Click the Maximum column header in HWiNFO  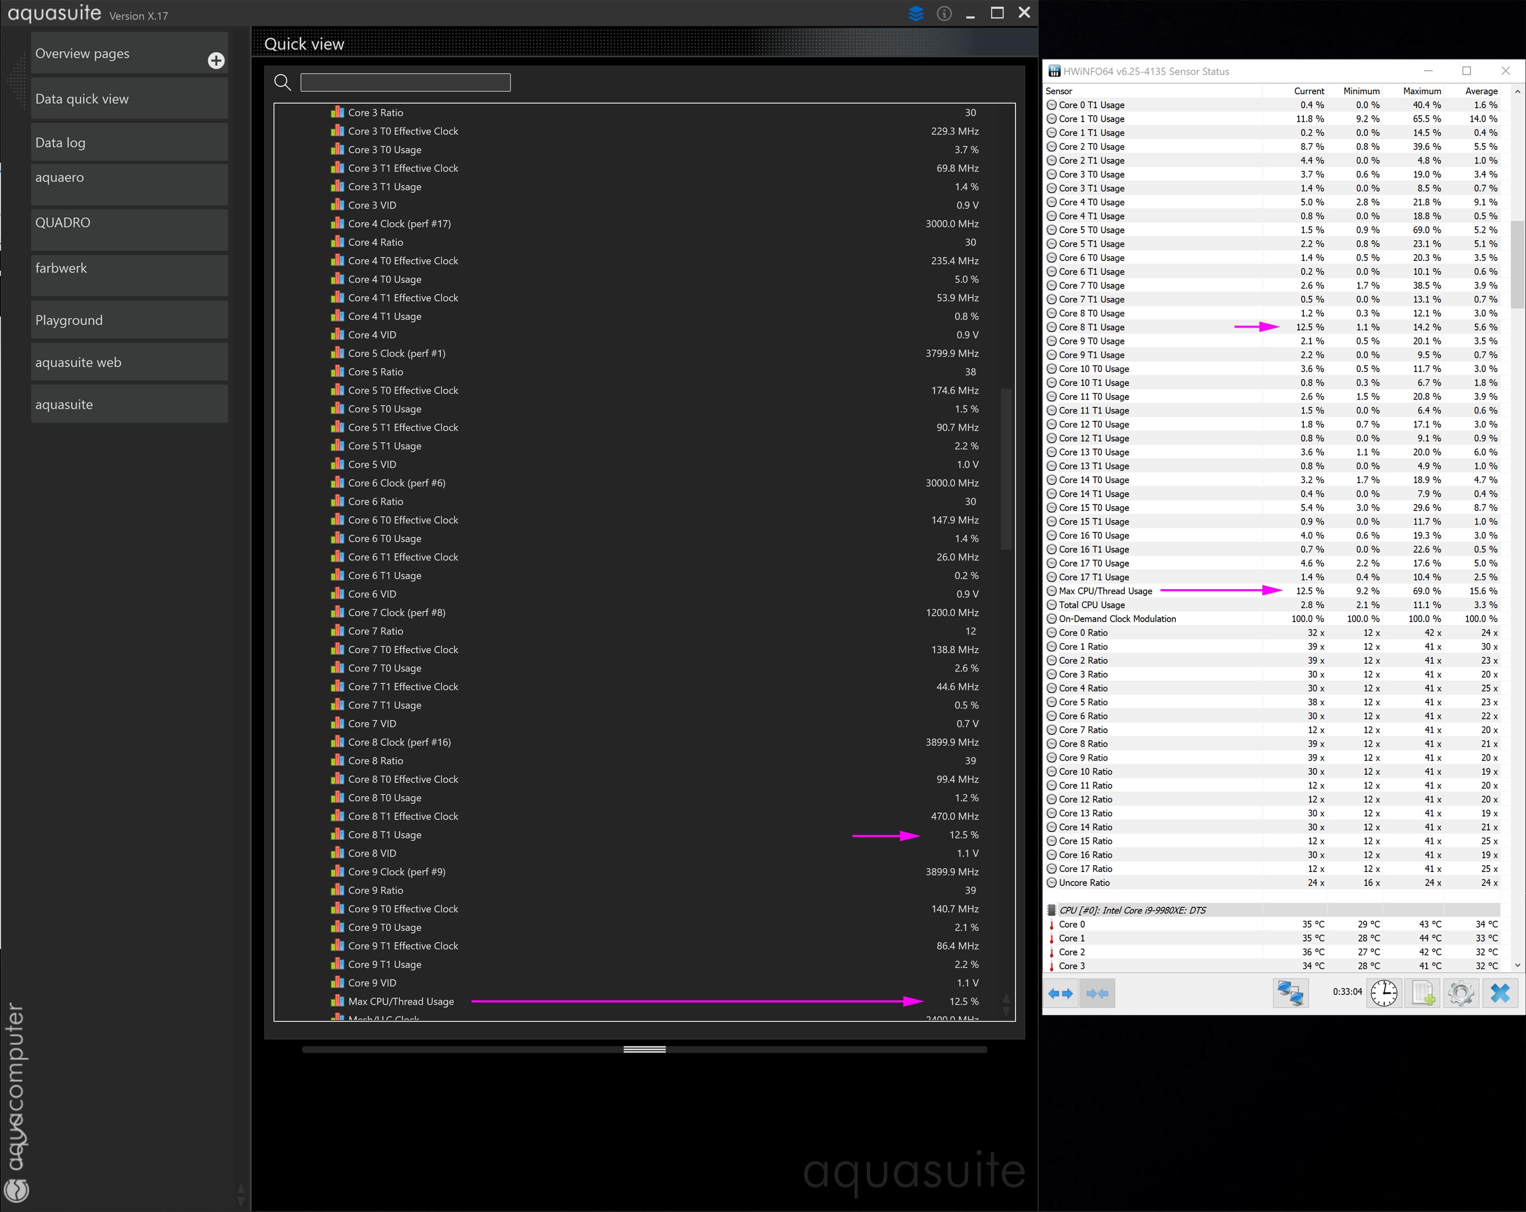pyautogui.click(x=1421, y=91)
